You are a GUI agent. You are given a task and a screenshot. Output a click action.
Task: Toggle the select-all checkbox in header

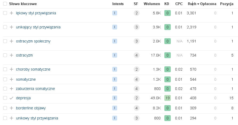pos(5,4)
